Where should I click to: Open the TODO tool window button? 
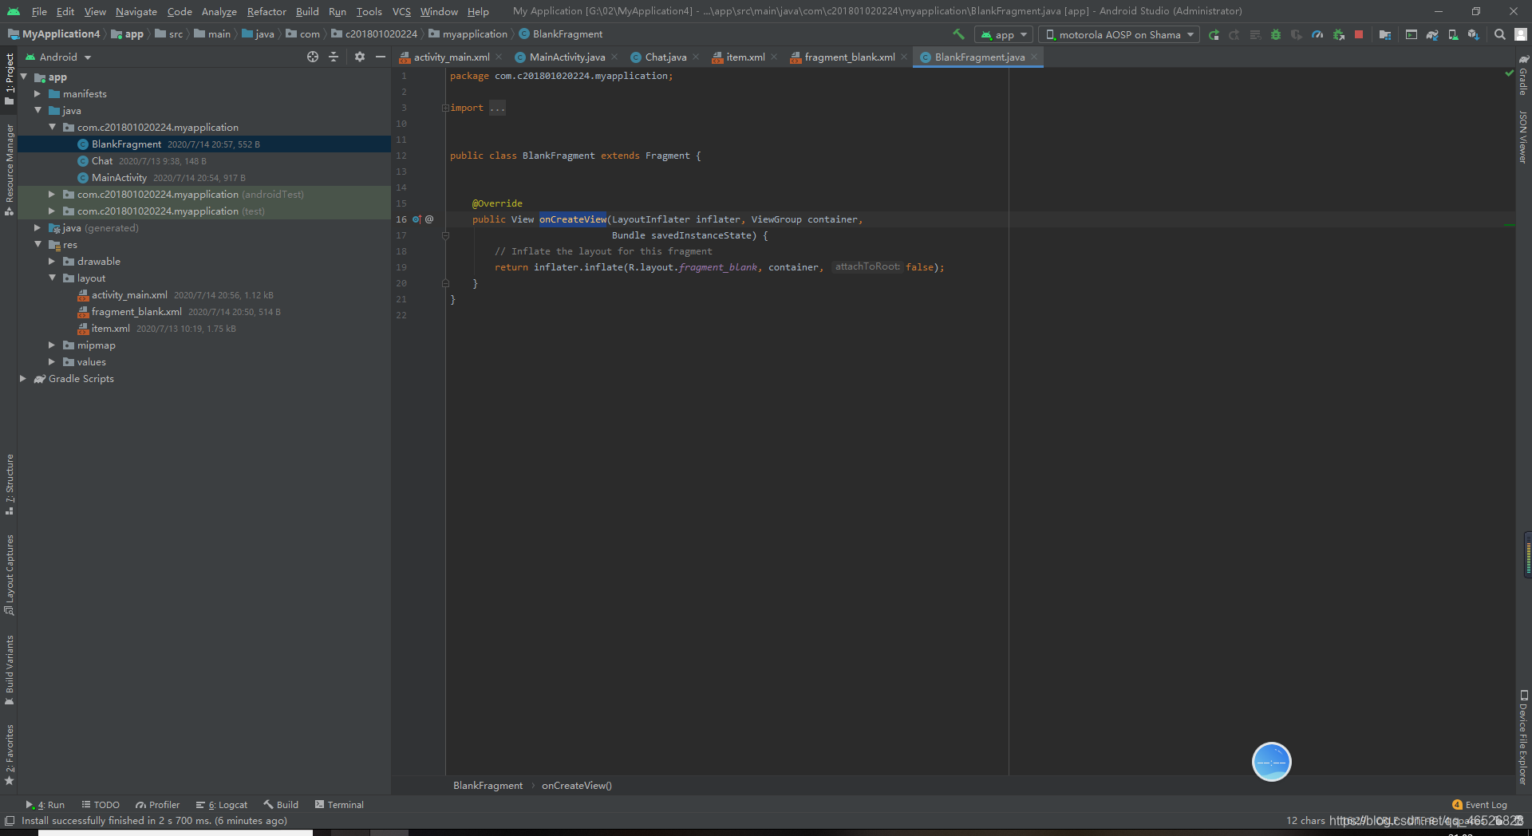pyautogui.click(x=101, y=805)
